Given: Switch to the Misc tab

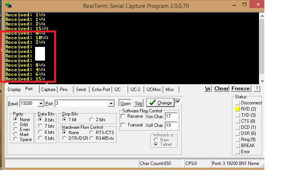Looking at the screenshot, I should coord(170,90).
